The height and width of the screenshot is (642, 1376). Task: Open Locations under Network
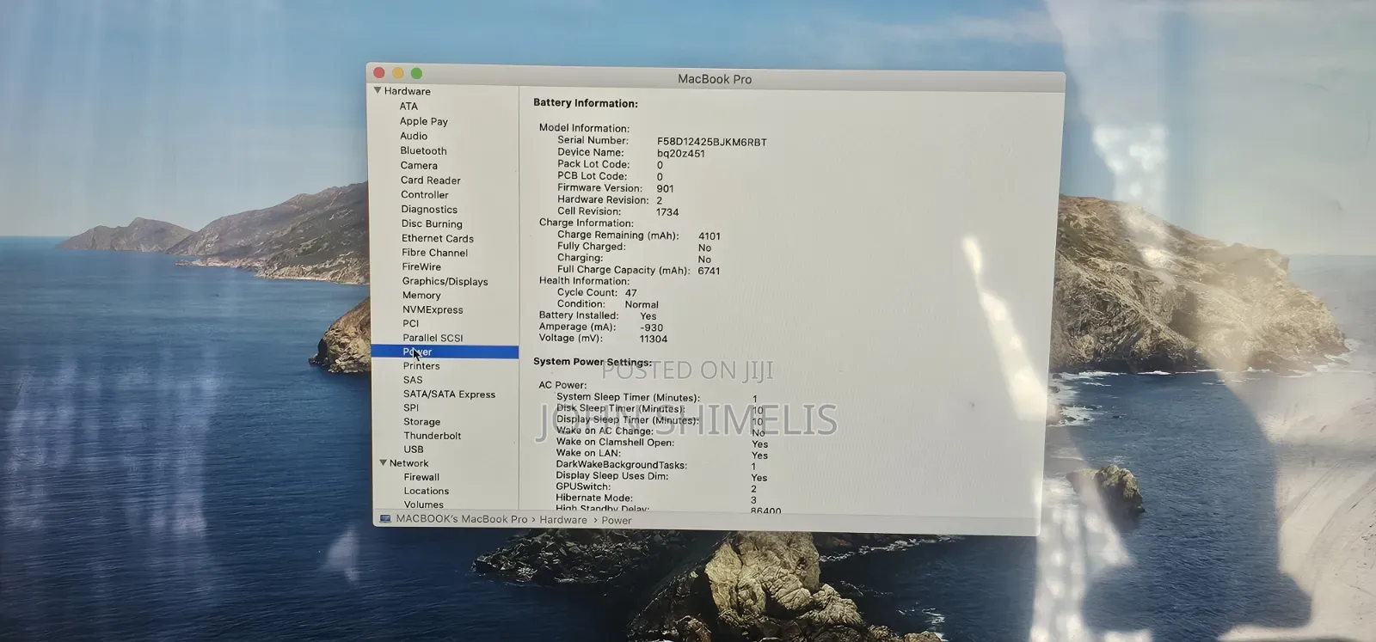427,491
